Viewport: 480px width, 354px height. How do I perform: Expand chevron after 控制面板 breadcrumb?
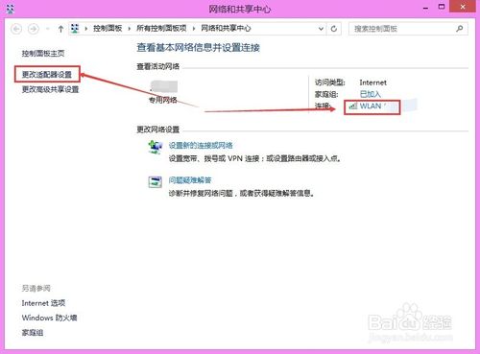click(x=130, y=29)
